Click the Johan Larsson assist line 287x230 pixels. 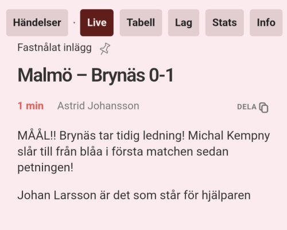[134, 195]
